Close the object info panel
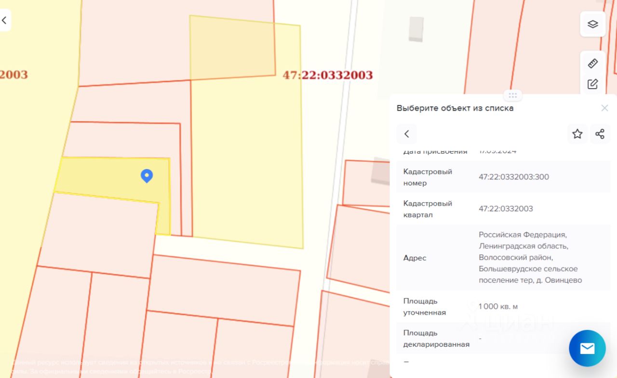 604,108
